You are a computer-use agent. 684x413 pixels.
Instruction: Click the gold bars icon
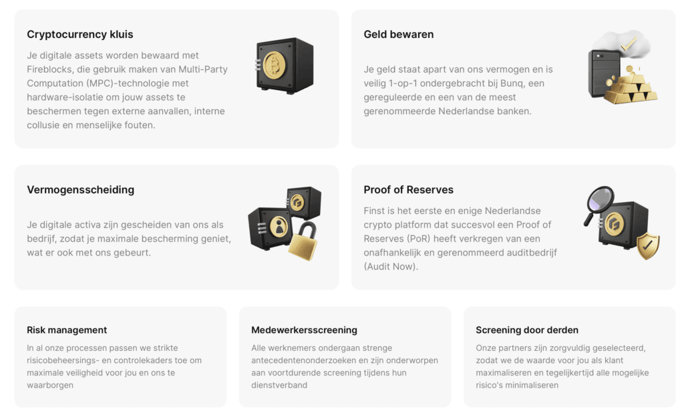click(633, 88)
